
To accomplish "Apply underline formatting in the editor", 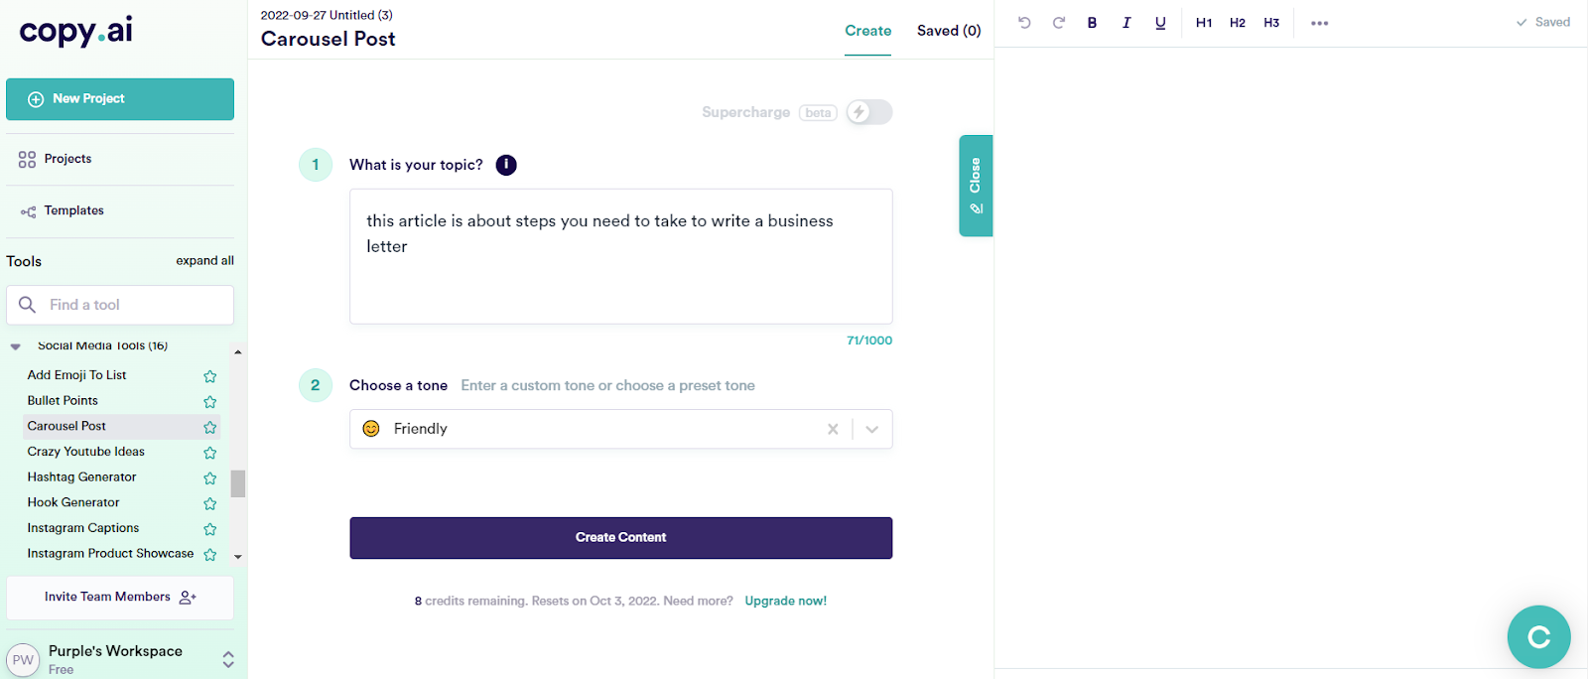I will tap(1160, 23).
